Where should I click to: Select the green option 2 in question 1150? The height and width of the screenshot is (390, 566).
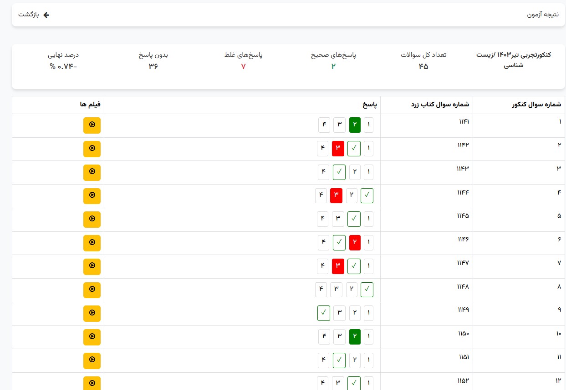355,337
